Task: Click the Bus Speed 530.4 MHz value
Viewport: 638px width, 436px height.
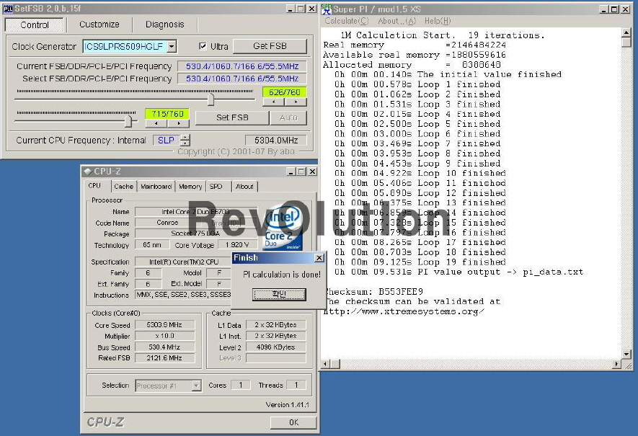Action: [x=165, y=347]
